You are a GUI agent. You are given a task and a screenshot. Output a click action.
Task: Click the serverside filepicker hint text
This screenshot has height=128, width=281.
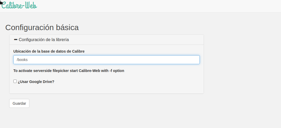(69, 71)
